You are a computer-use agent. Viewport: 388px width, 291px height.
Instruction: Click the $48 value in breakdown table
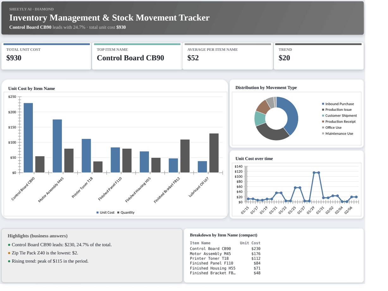[x=257, y=273]
